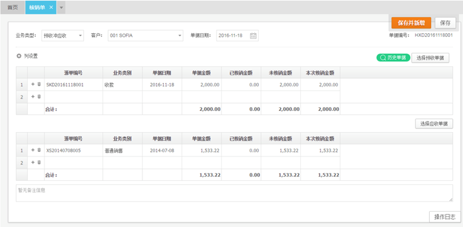Click the upper table's 已核销金额 column header
This screenshot has height=227, width=463.
(x=241, y=73)
